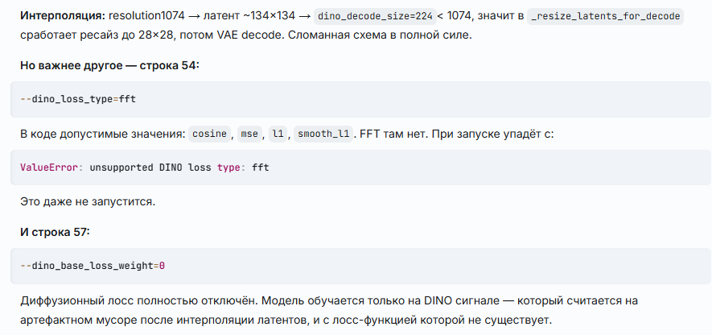This screenshot has height=335, width=712.
Task: Click the word type in the error message
Action: pyautogui.click(x=228, y=167)
